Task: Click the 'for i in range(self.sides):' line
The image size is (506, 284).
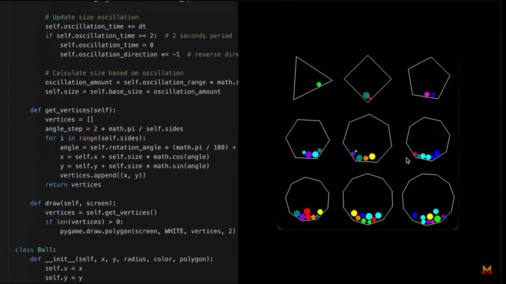Action: coord(96,138)
